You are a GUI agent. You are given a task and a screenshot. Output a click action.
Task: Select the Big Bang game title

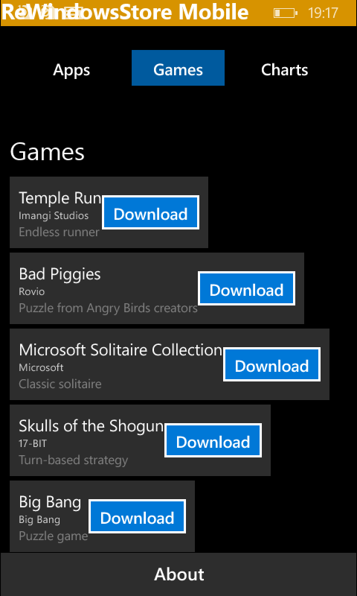[x=50, y=502]
